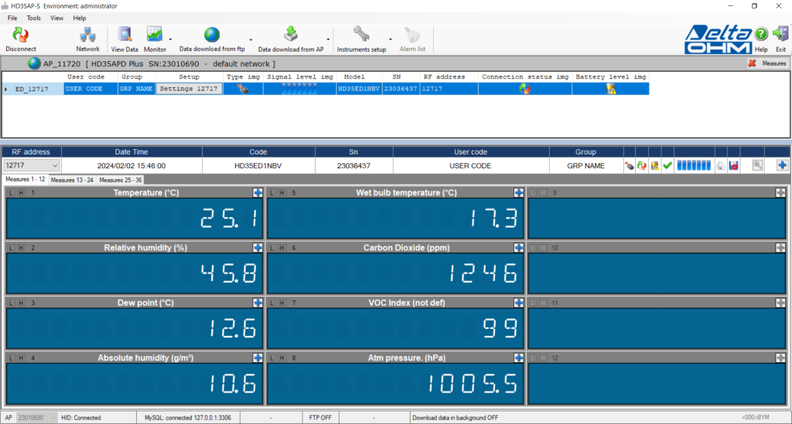Click the battery level icon in ED_12717 row
This screenshot has height=424, width=792.
tap(611, 89)
